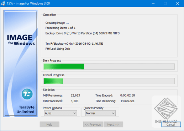The image size is (184, 131).
Task: Click the maximize button in the title bar
Action: (x=165, y=4)
